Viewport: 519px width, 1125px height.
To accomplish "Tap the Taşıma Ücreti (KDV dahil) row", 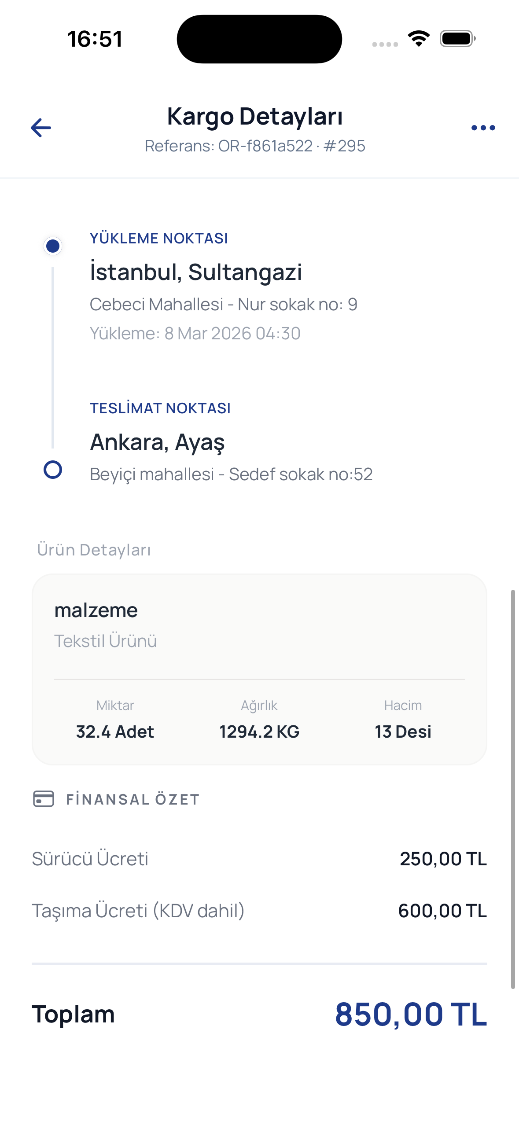I will point(259,911).
